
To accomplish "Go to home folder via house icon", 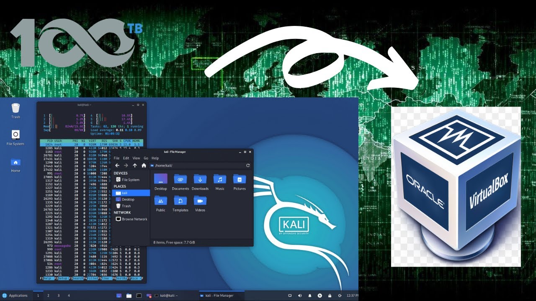I will point(144,166).
